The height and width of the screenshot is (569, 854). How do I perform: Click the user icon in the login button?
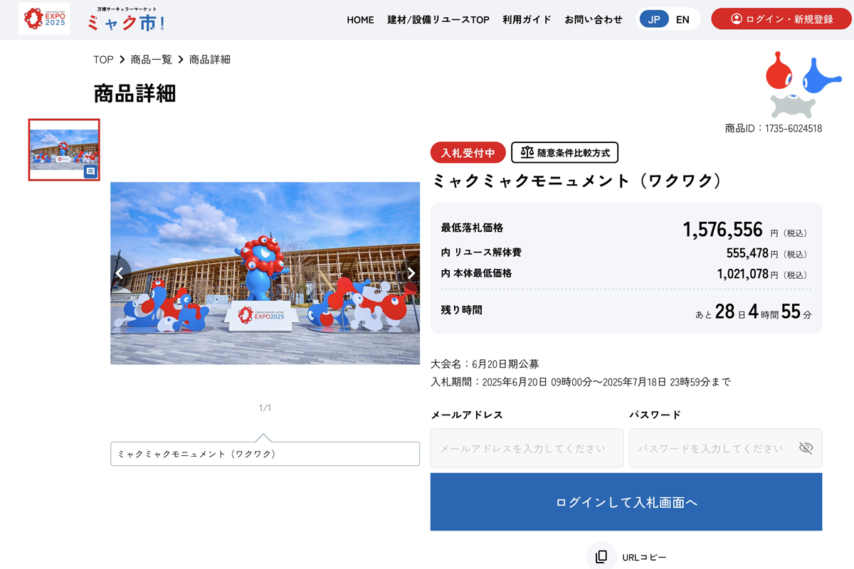pos(737,19)
